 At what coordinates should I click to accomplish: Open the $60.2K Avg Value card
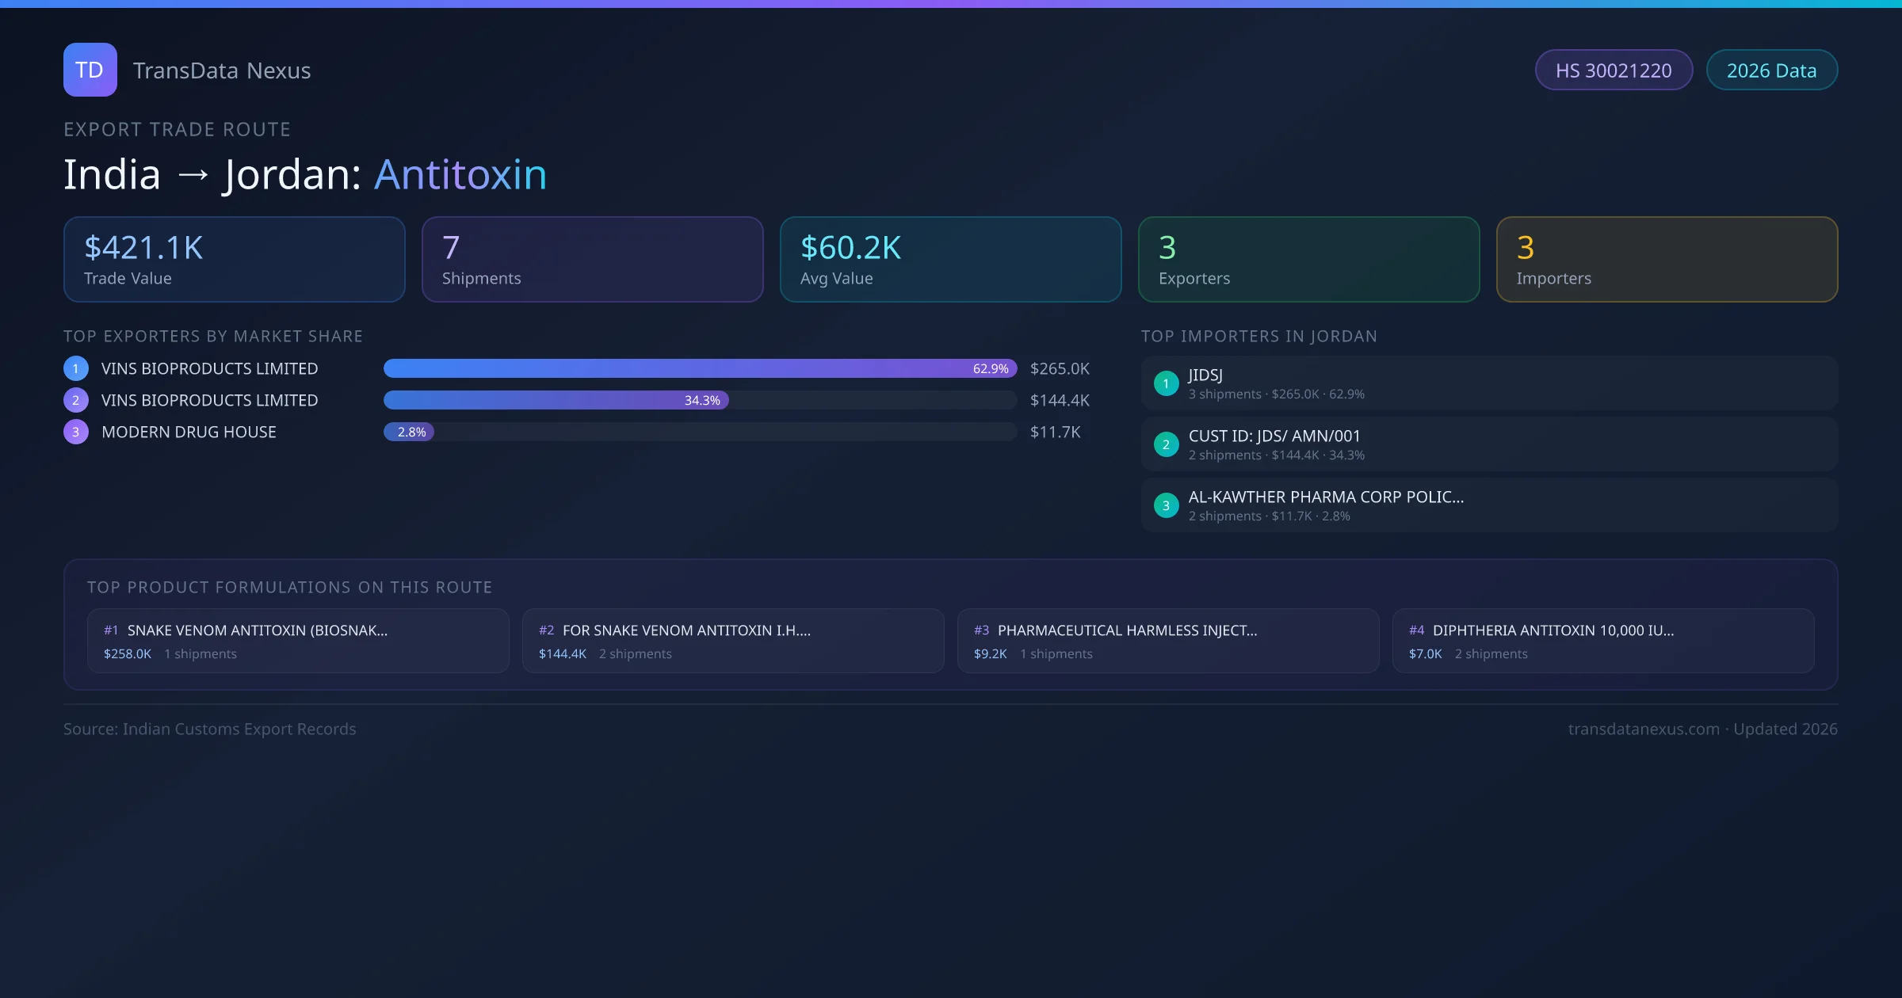coord(950,260)
